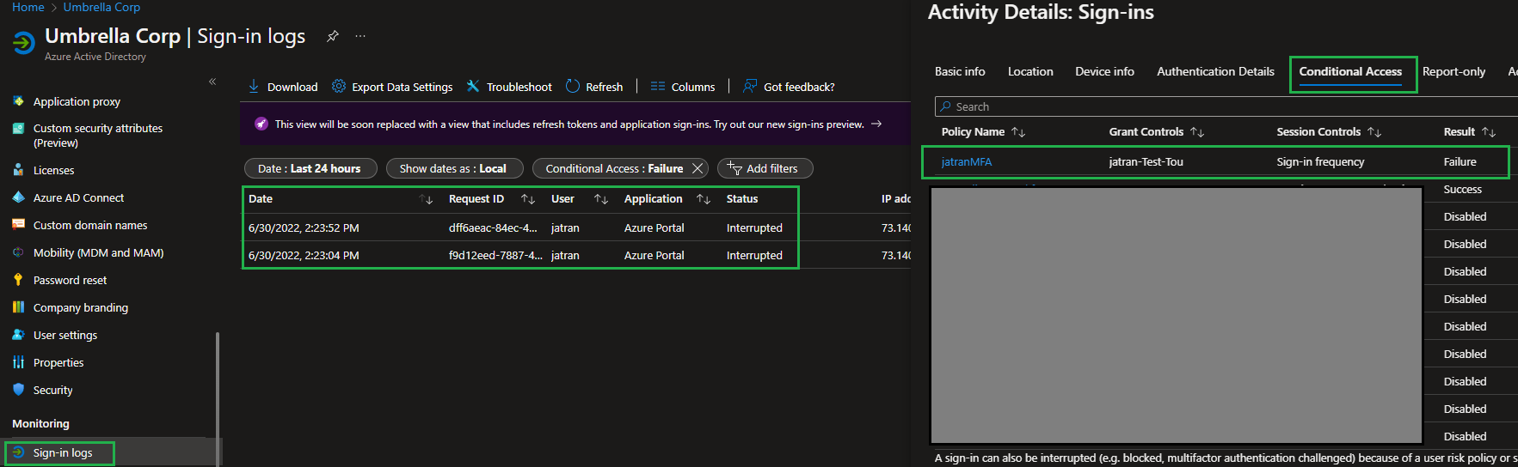Sort the table by Request ID

point(528,199)
